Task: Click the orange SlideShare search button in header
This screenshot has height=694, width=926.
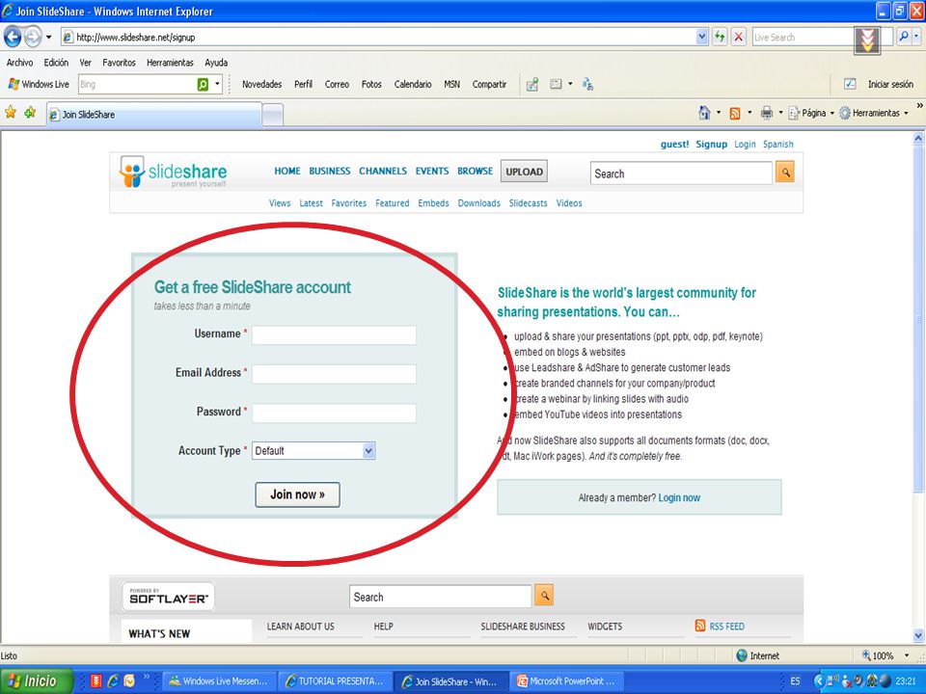Action: (785, 173)
